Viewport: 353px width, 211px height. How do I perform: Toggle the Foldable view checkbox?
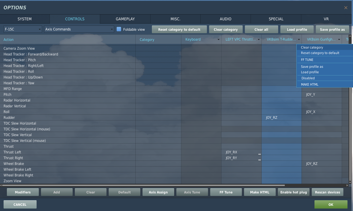click(119, 30)
